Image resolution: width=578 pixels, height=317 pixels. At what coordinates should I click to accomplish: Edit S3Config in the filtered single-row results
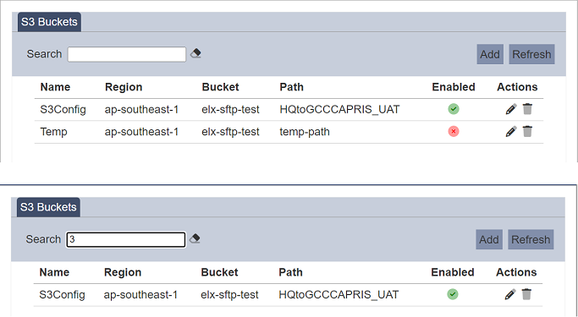510,294
